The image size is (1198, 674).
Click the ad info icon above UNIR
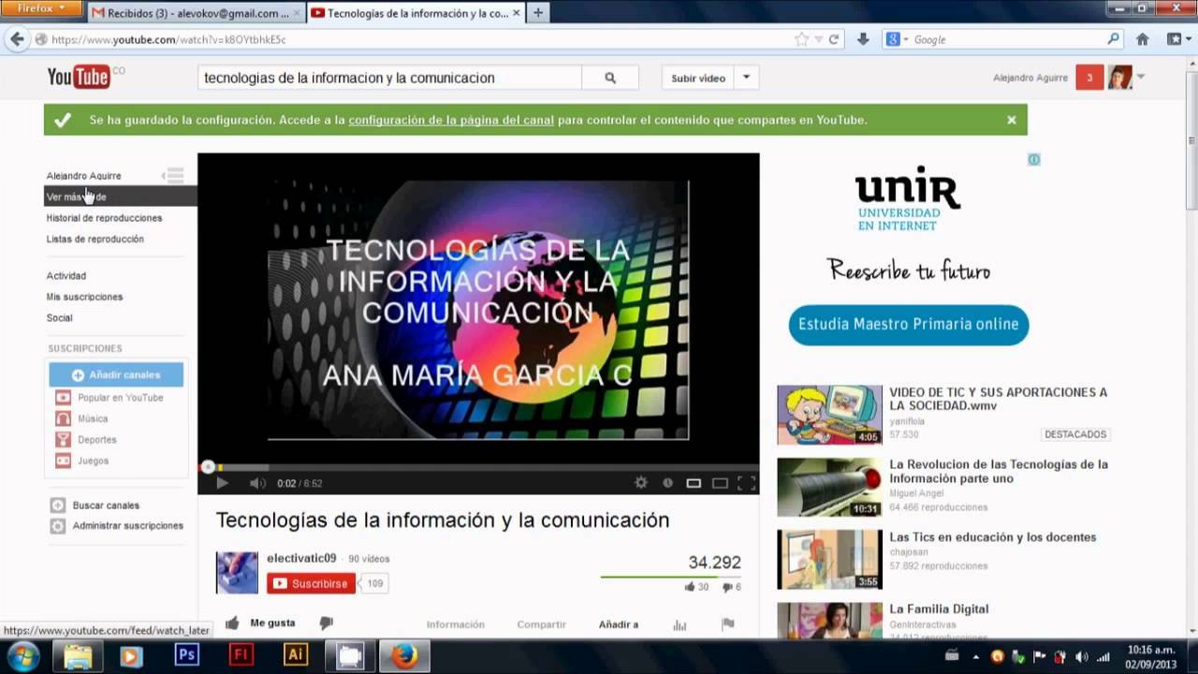(x=1034, y=159)
